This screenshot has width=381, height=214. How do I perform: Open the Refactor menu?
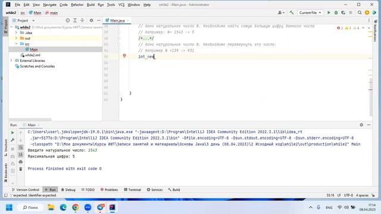point(77,5)
